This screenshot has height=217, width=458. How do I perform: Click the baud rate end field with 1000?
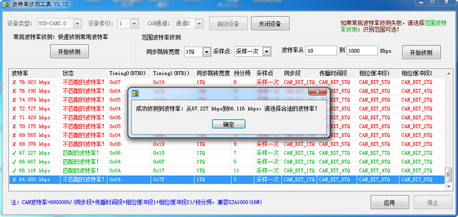coord(362,50)
